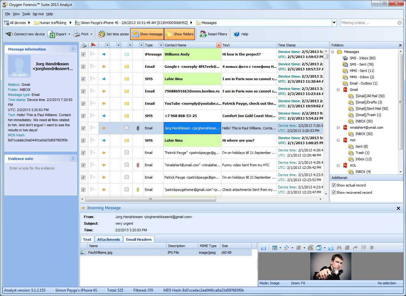
Task: Switch to the Text tab
Action: pos(87,239)
